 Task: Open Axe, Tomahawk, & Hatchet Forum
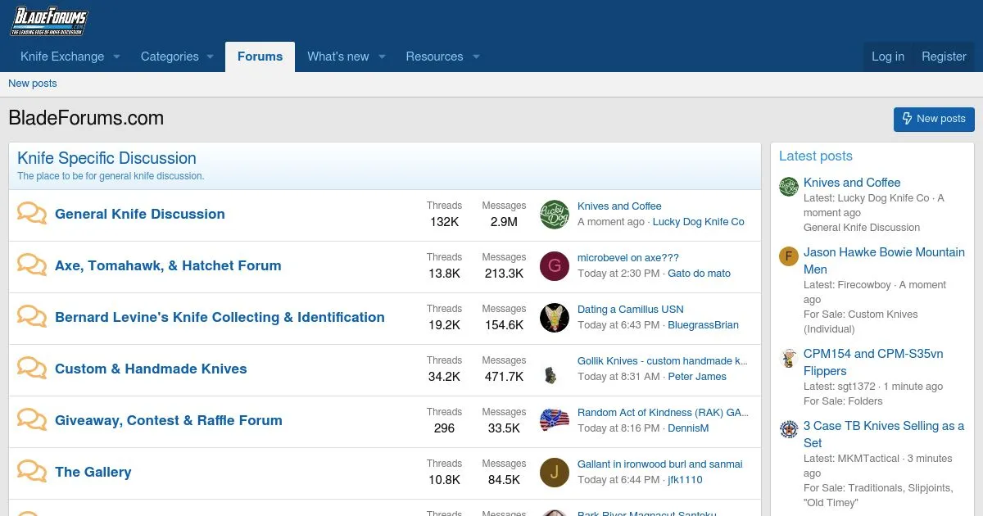168,265
